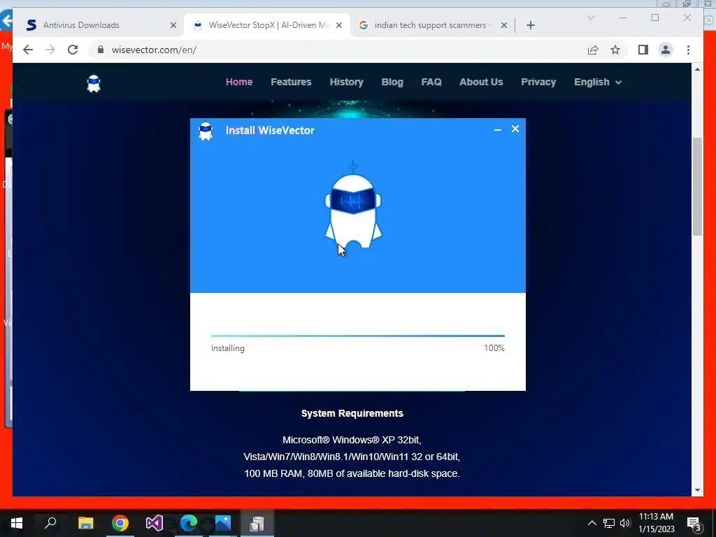Viewport: 716px width, 537px height.
Task: Open Windows taskbar search
Action: pyautogui.click(x=50, y=523)
